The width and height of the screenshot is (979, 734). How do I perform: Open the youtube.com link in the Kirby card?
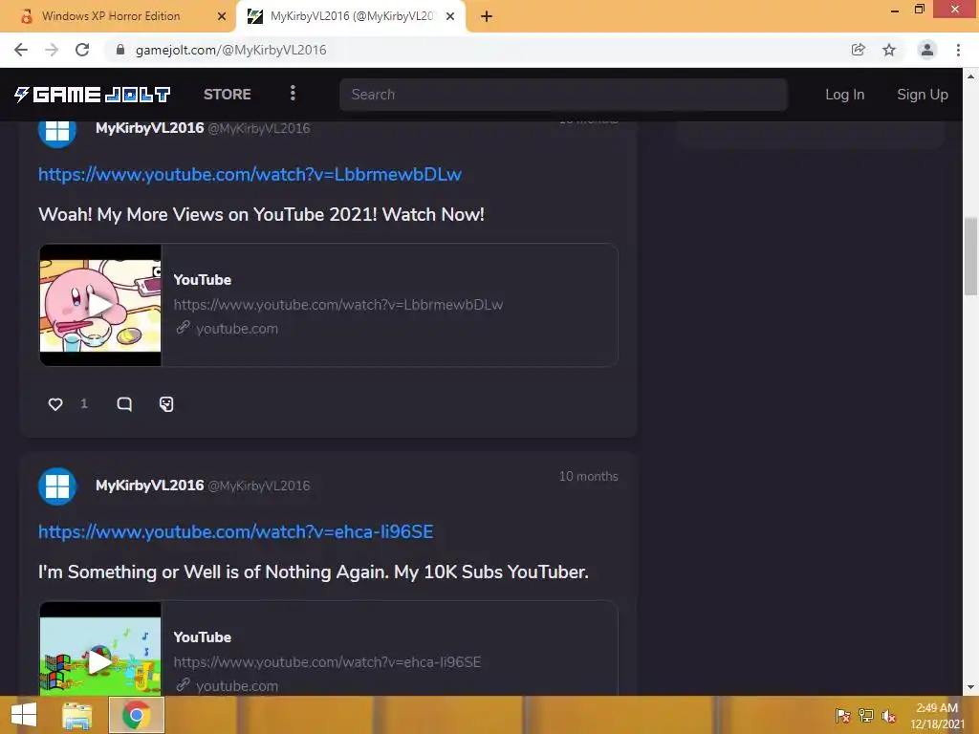[237, 329]
